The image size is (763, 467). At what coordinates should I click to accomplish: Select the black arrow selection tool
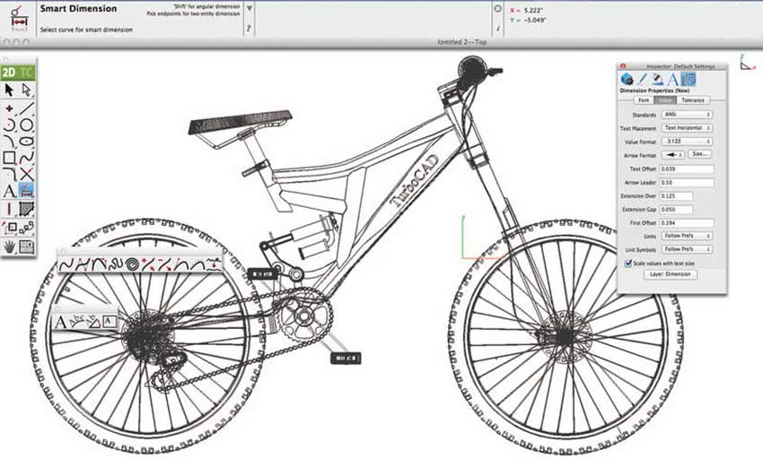(10, 90)
